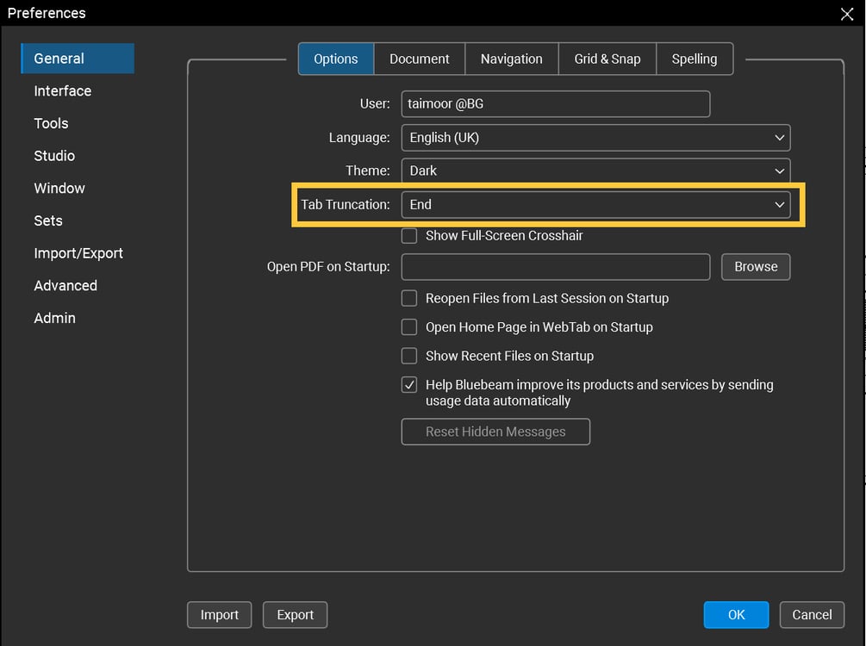Screen dimensions: 866x646
Task: Open the Tools preferences section
Action: 51,123
